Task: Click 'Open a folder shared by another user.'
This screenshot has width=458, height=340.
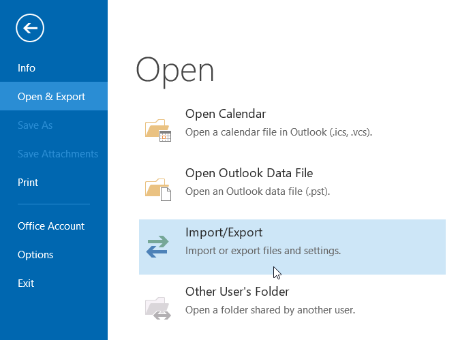Action: (x=270, y=310)
